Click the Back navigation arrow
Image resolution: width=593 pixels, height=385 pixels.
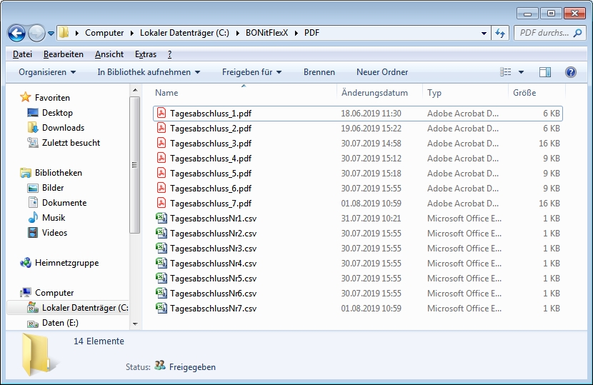pos(16,34)
